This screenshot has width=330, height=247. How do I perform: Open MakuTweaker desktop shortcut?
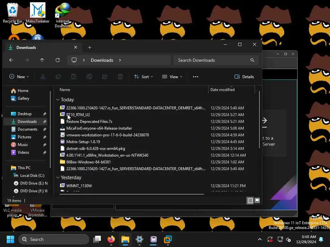[37, 13]
